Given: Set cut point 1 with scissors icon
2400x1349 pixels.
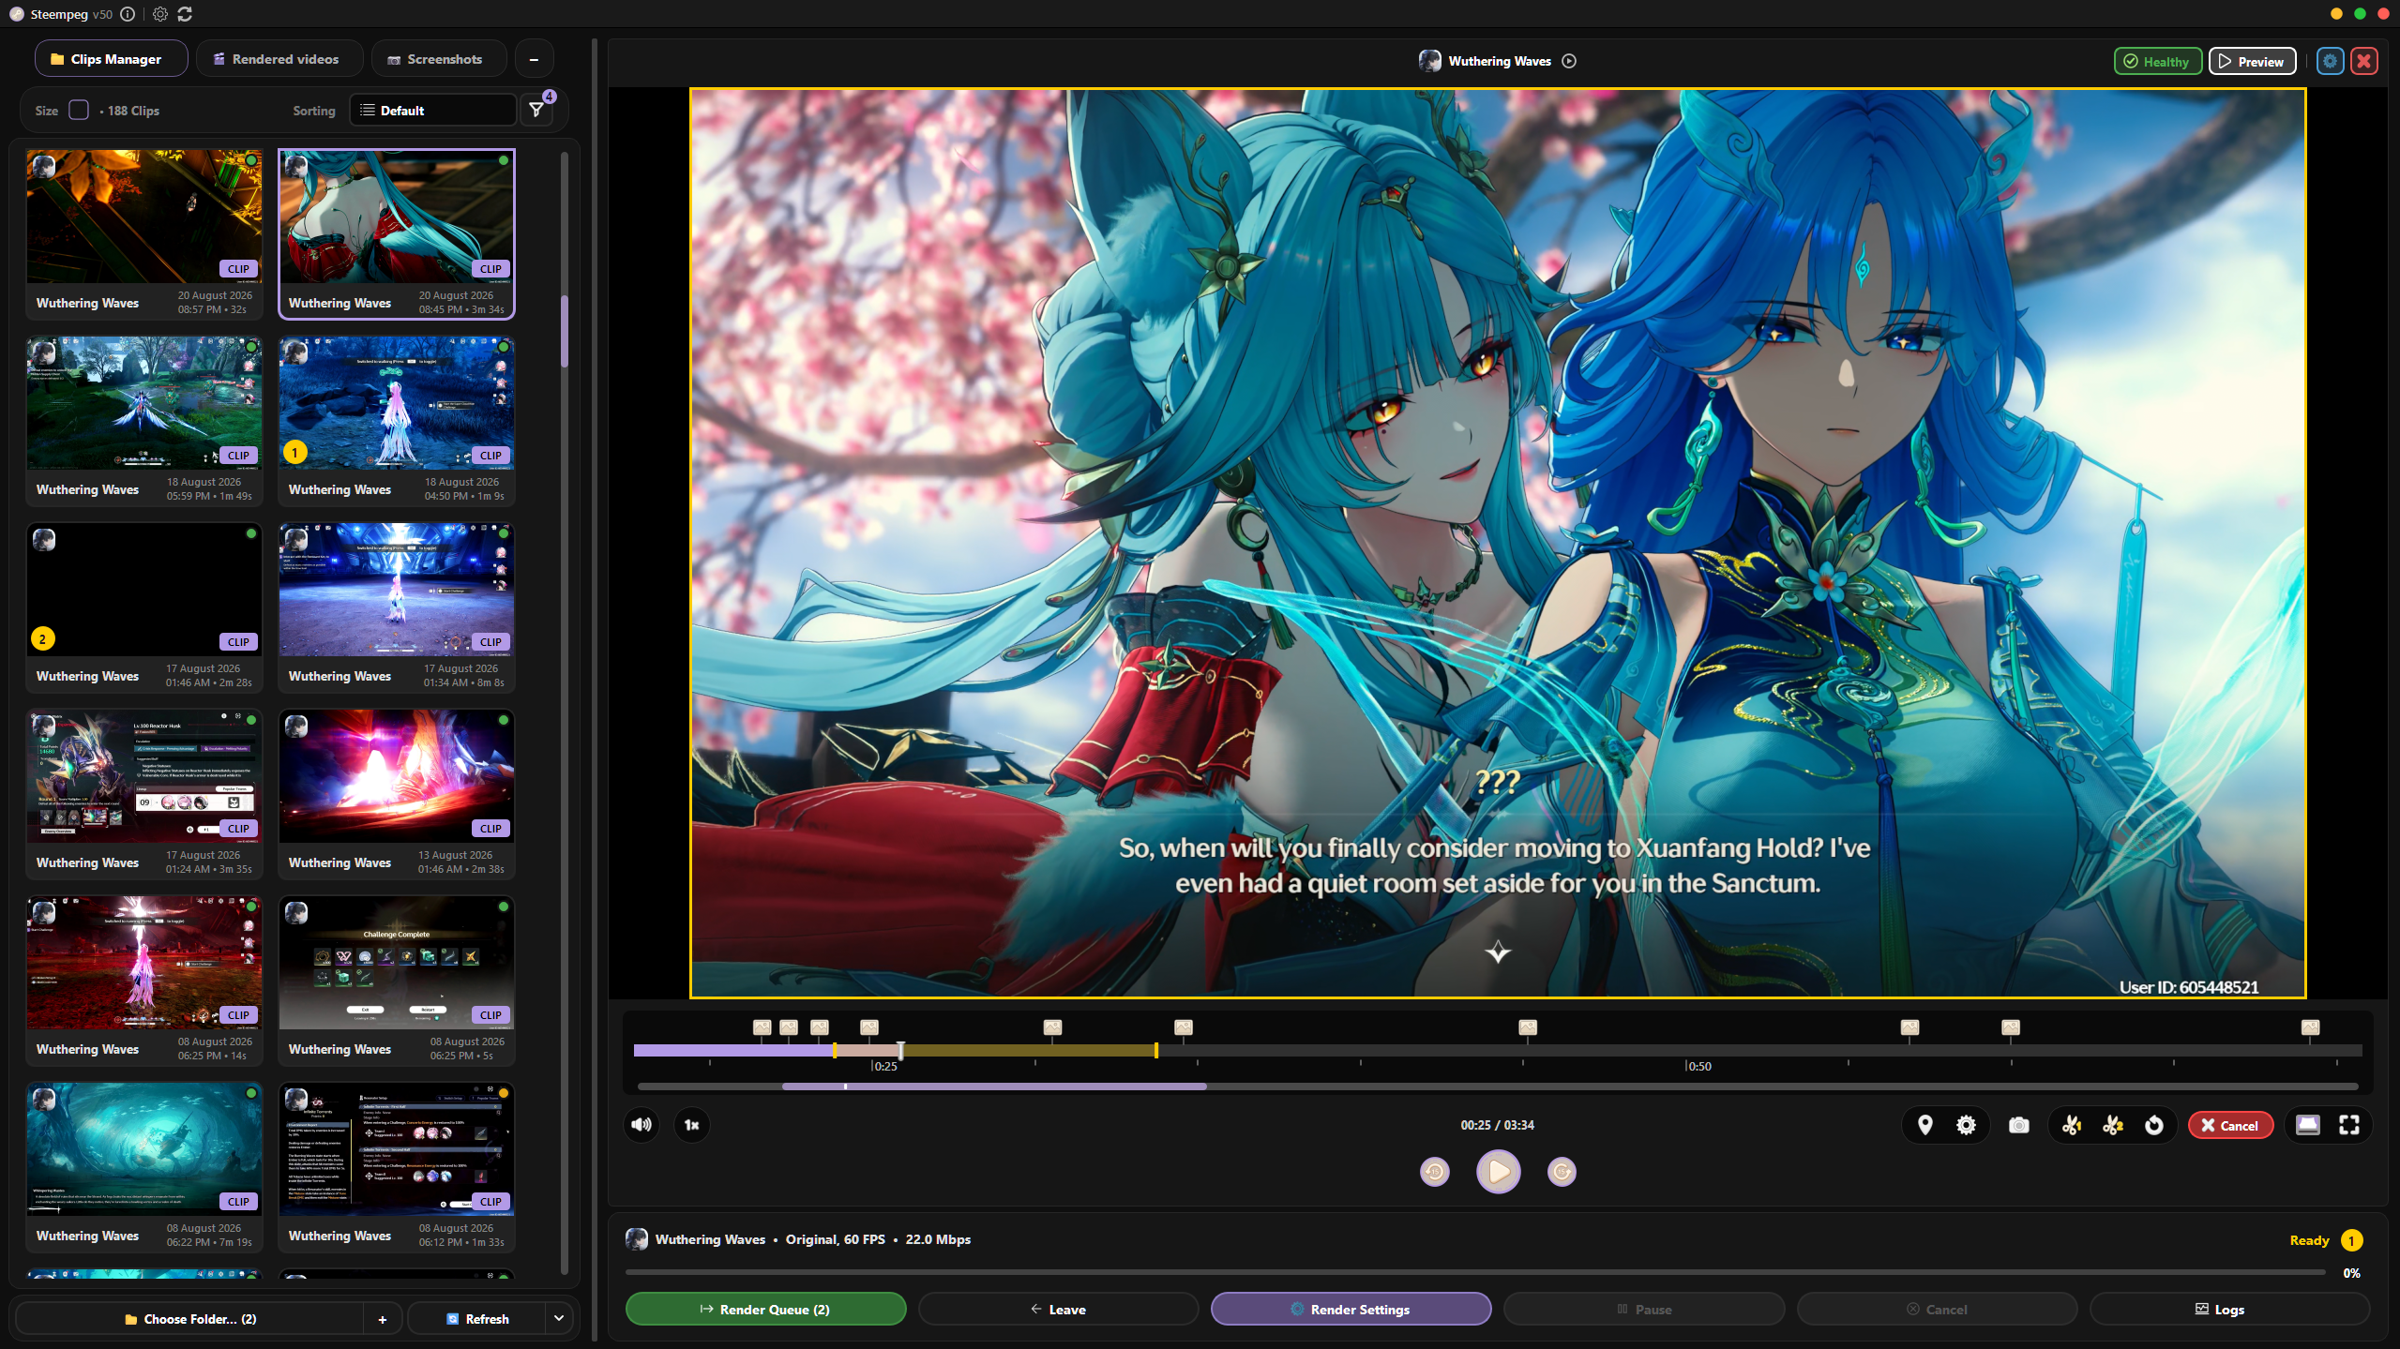Looking at the screenshot, I should (x=2072, y=1124).
